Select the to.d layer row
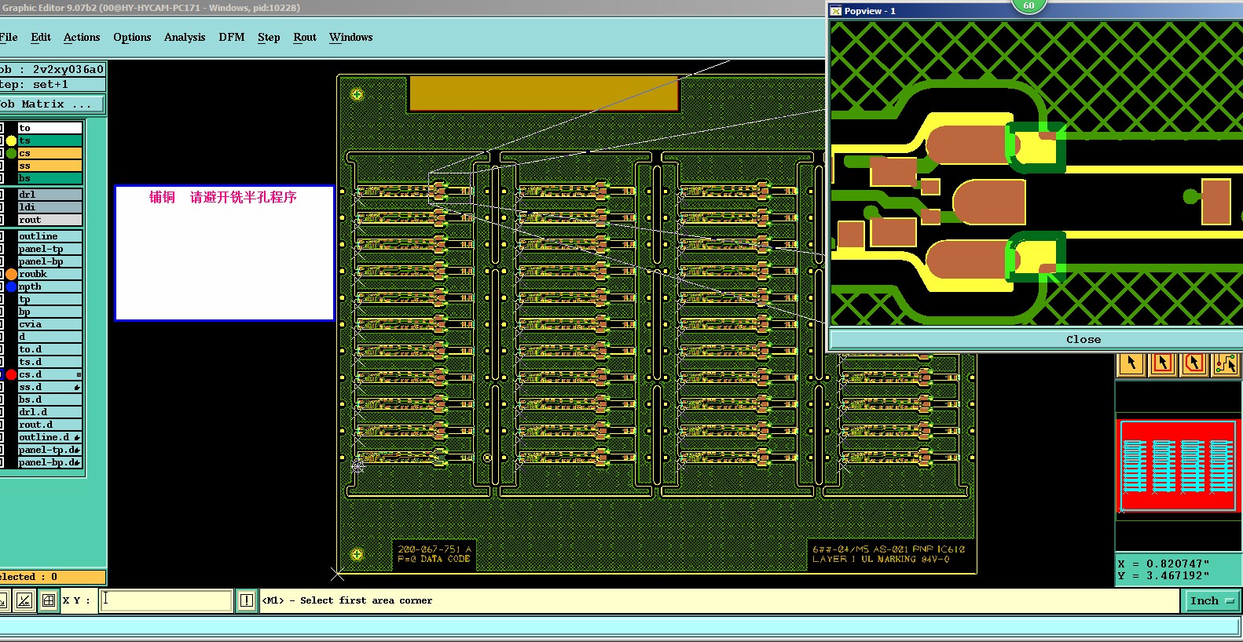This screenshot has width=1243, height=642. 49,349
